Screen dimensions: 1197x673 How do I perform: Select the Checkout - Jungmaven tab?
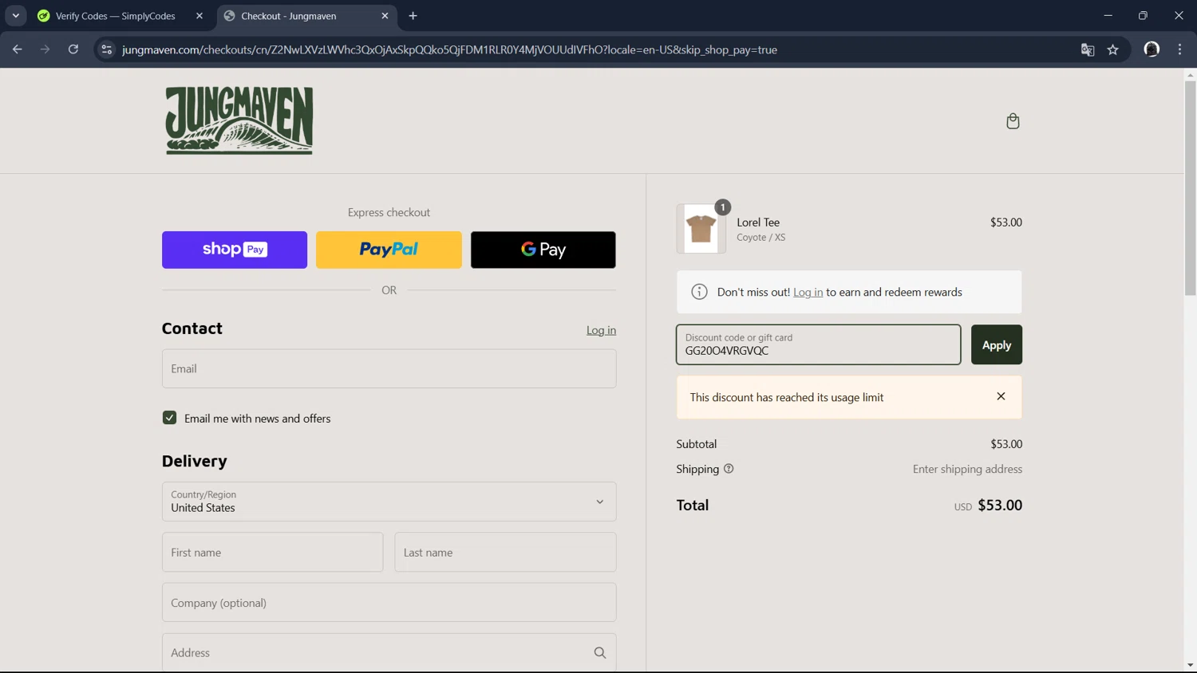pyautogui.click(x=306, y=16)
